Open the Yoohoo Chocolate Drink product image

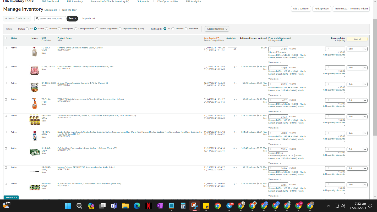tap(34, 120)
